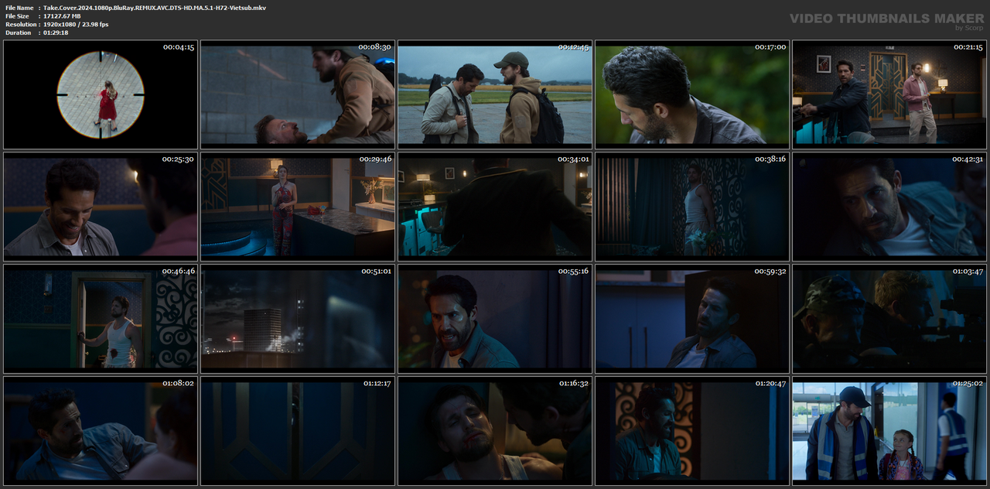Image resolution: width=990 pixels, height=489 pixels.
Task: Open the airfield thumbnail at 00:12:45
Action: [x=495, y=94]
